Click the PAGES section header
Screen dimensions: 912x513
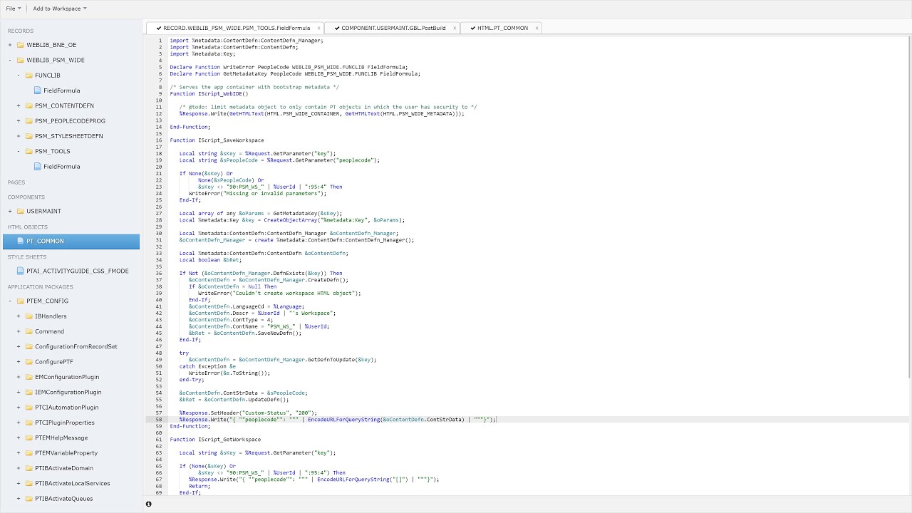[16, 182]
